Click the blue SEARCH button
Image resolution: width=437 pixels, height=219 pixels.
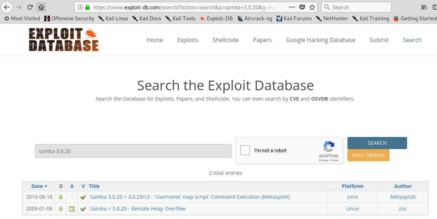[x=377, y=143]
